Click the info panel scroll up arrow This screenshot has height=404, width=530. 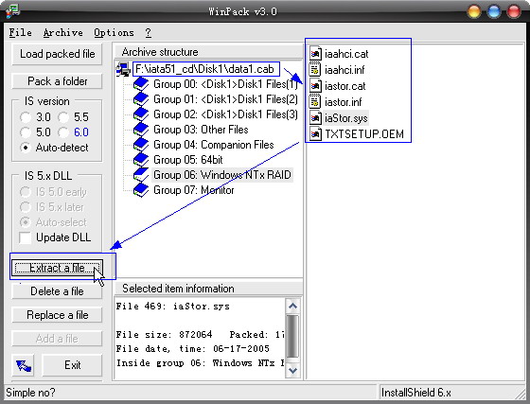(292, 307)
